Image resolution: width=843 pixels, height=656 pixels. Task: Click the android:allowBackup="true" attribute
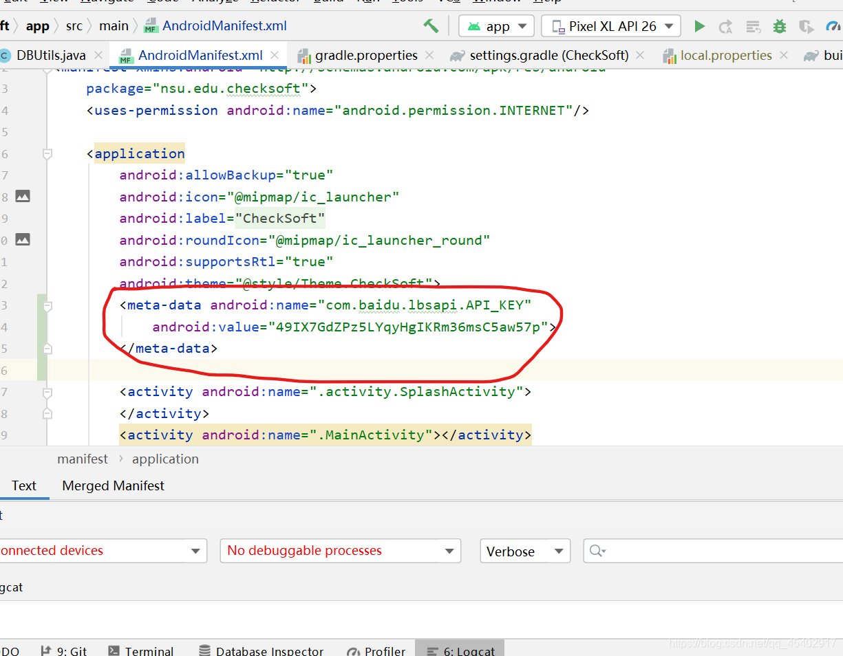pos(226,175)
